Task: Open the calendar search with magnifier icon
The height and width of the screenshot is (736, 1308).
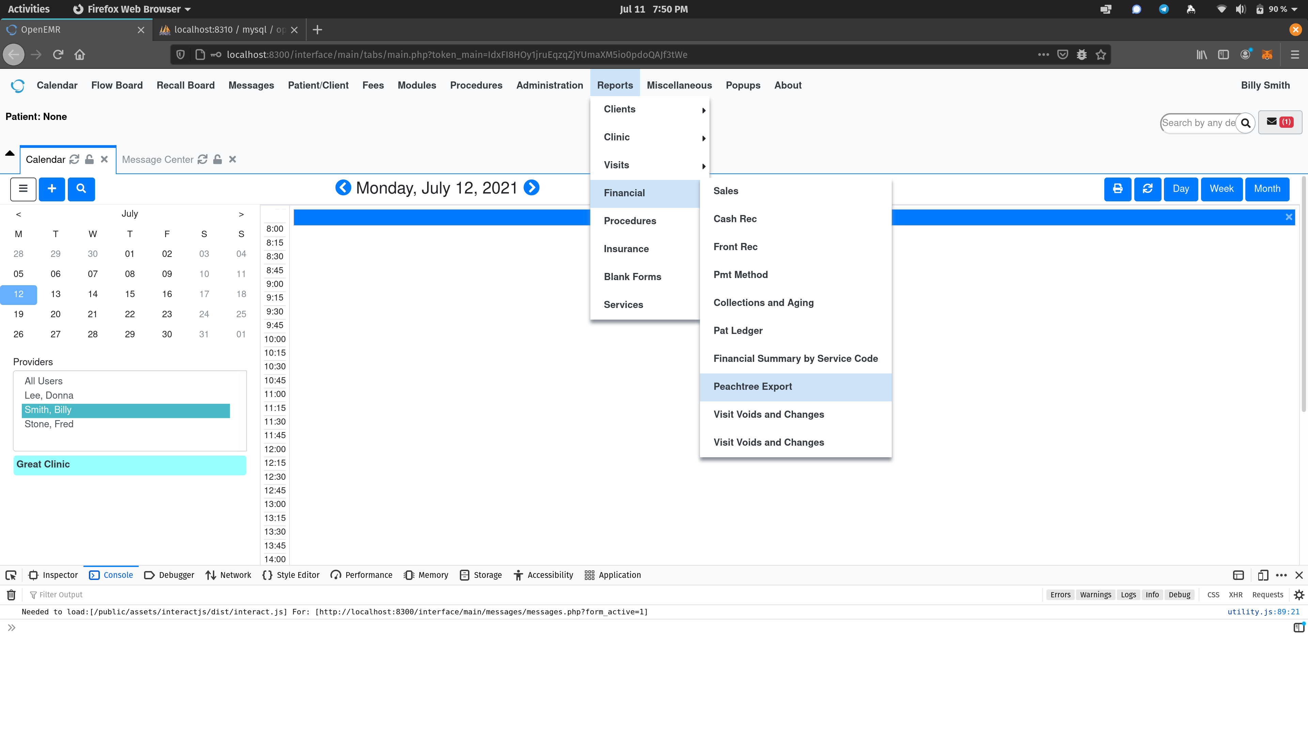Action: point(81,189)
